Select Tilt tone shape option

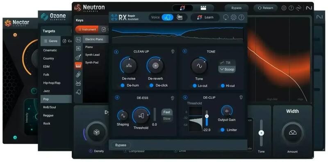[227, 63]
